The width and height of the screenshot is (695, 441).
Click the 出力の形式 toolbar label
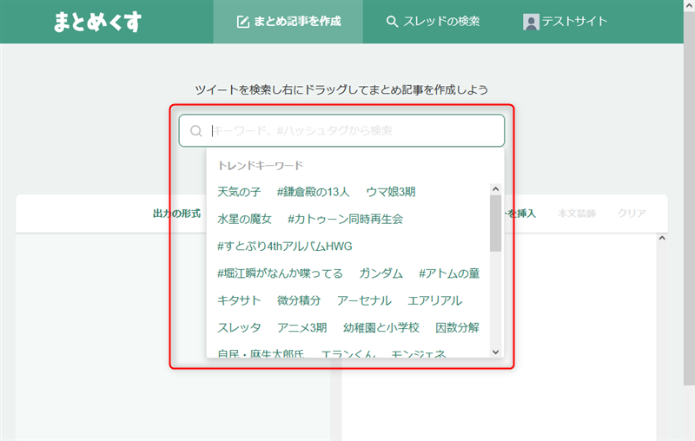pyautogui.click(x=177, y=214)
